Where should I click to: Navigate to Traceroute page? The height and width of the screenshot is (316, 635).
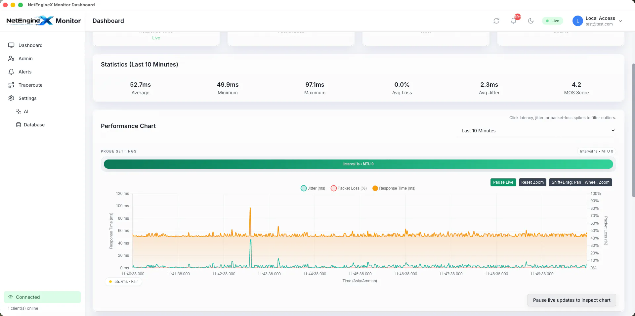pyautogui.click(x=42, y=85)
